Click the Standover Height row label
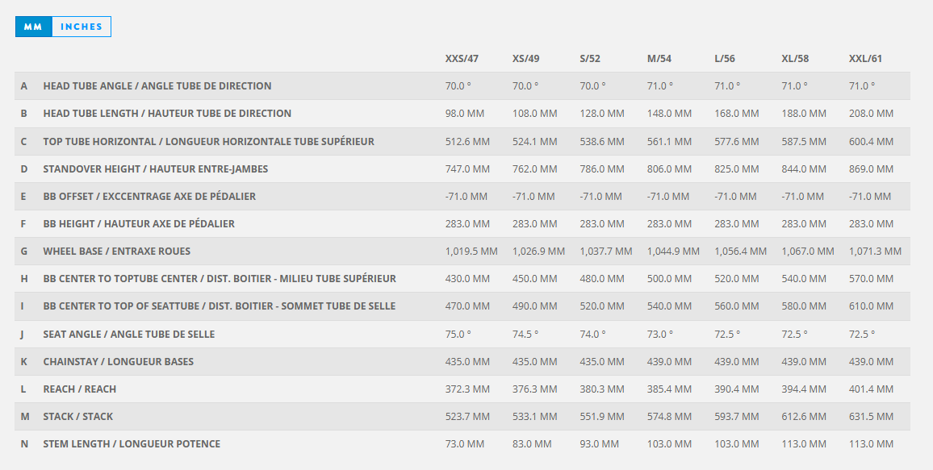Image resolution: width=933 pixels, height=470 pixels. tap(156, 169)
